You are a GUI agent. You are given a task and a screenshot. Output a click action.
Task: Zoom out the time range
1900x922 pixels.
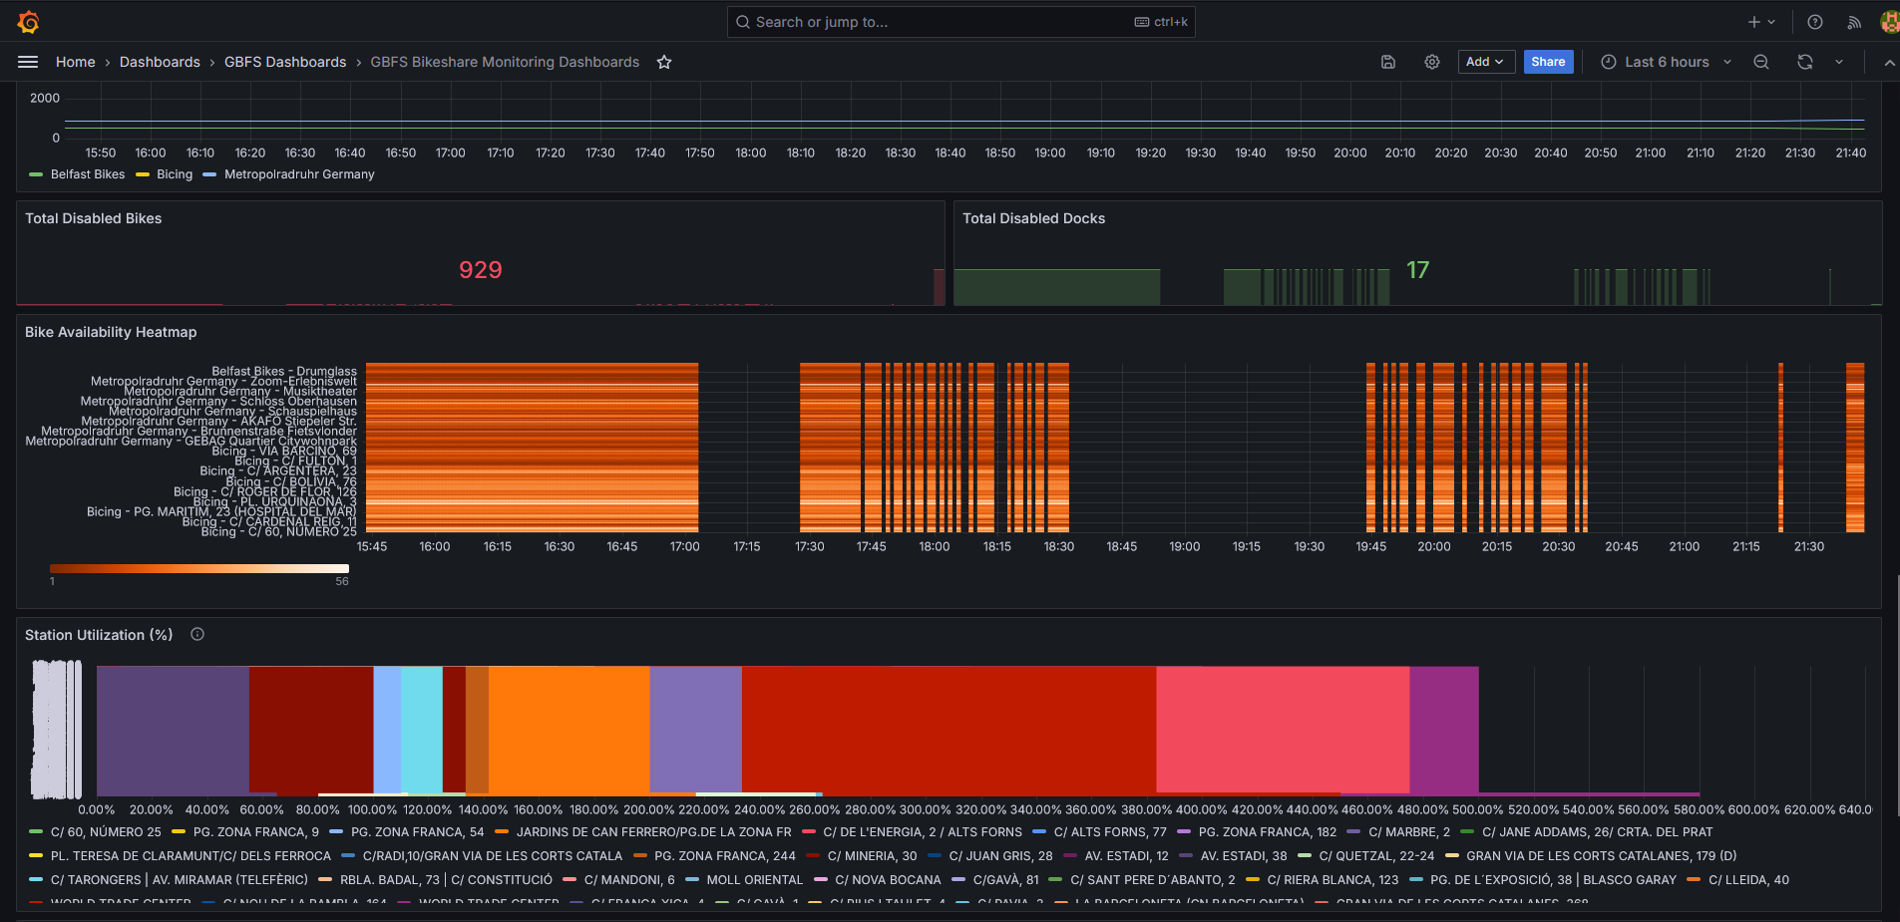point(1761,62)
